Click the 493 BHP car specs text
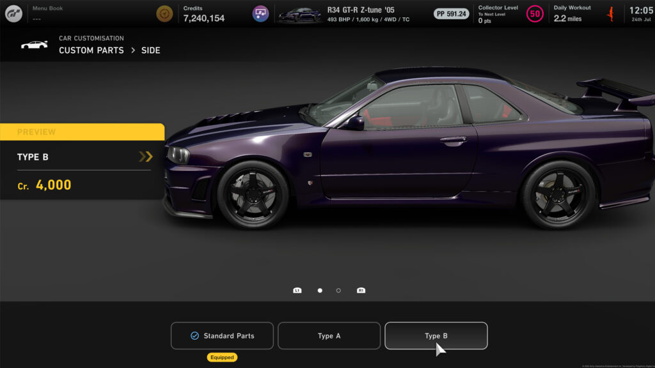This screenshot has width=655, height=368. (x=368, y=20)
